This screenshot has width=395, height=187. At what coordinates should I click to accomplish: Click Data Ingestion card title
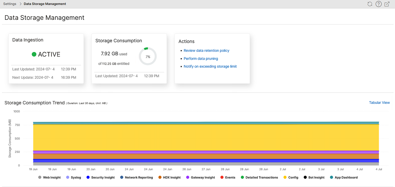pyautogui.click(x=28, y=40)
